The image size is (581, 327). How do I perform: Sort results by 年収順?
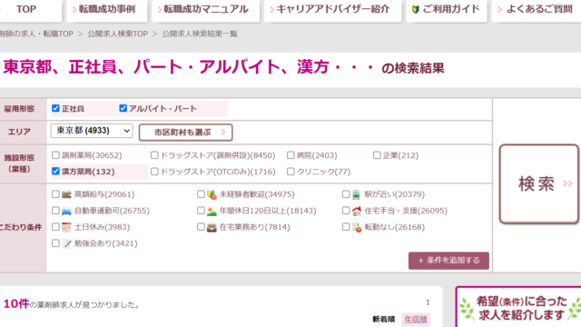click(x=416, y=319)
